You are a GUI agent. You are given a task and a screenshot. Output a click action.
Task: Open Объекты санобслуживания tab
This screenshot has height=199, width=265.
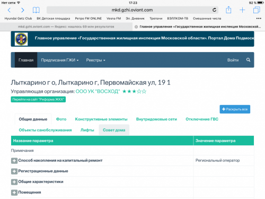pyautogui.click(x=45, y=130)
